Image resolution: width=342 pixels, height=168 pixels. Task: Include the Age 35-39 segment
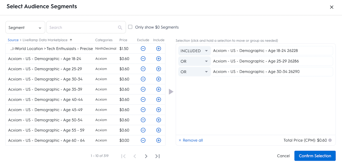pos(158,89)
